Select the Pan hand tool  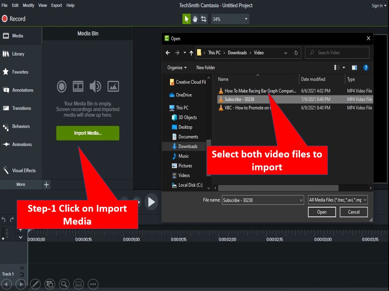coord(195,19)
